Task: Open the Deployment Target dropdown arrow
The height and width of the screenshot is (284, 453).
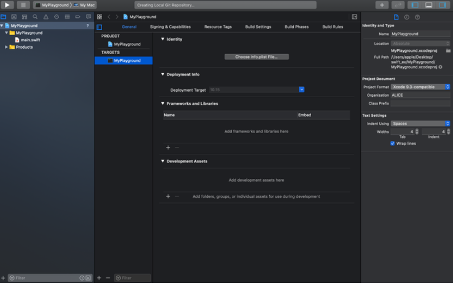Action: click(301, 89)
